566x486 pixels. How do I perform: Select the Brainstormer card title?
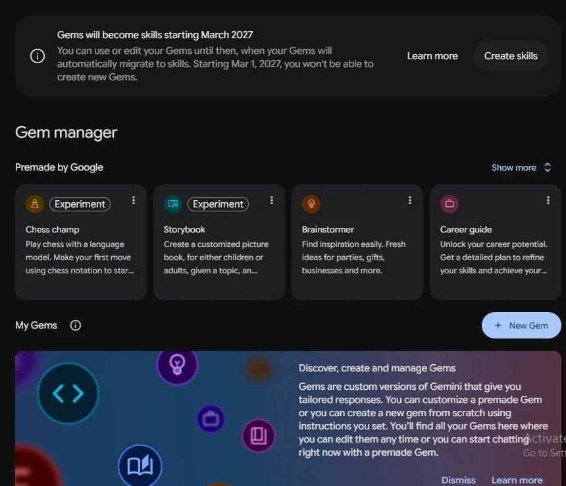tap(328, 230)
